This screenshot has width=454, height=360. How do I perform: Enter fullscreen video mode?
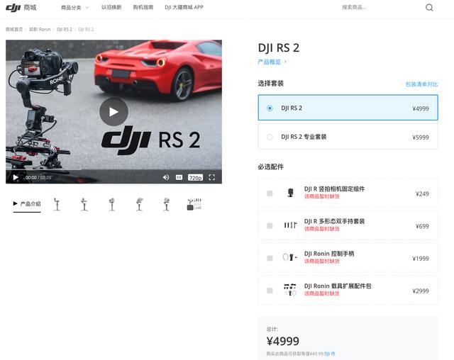[211, 177]
